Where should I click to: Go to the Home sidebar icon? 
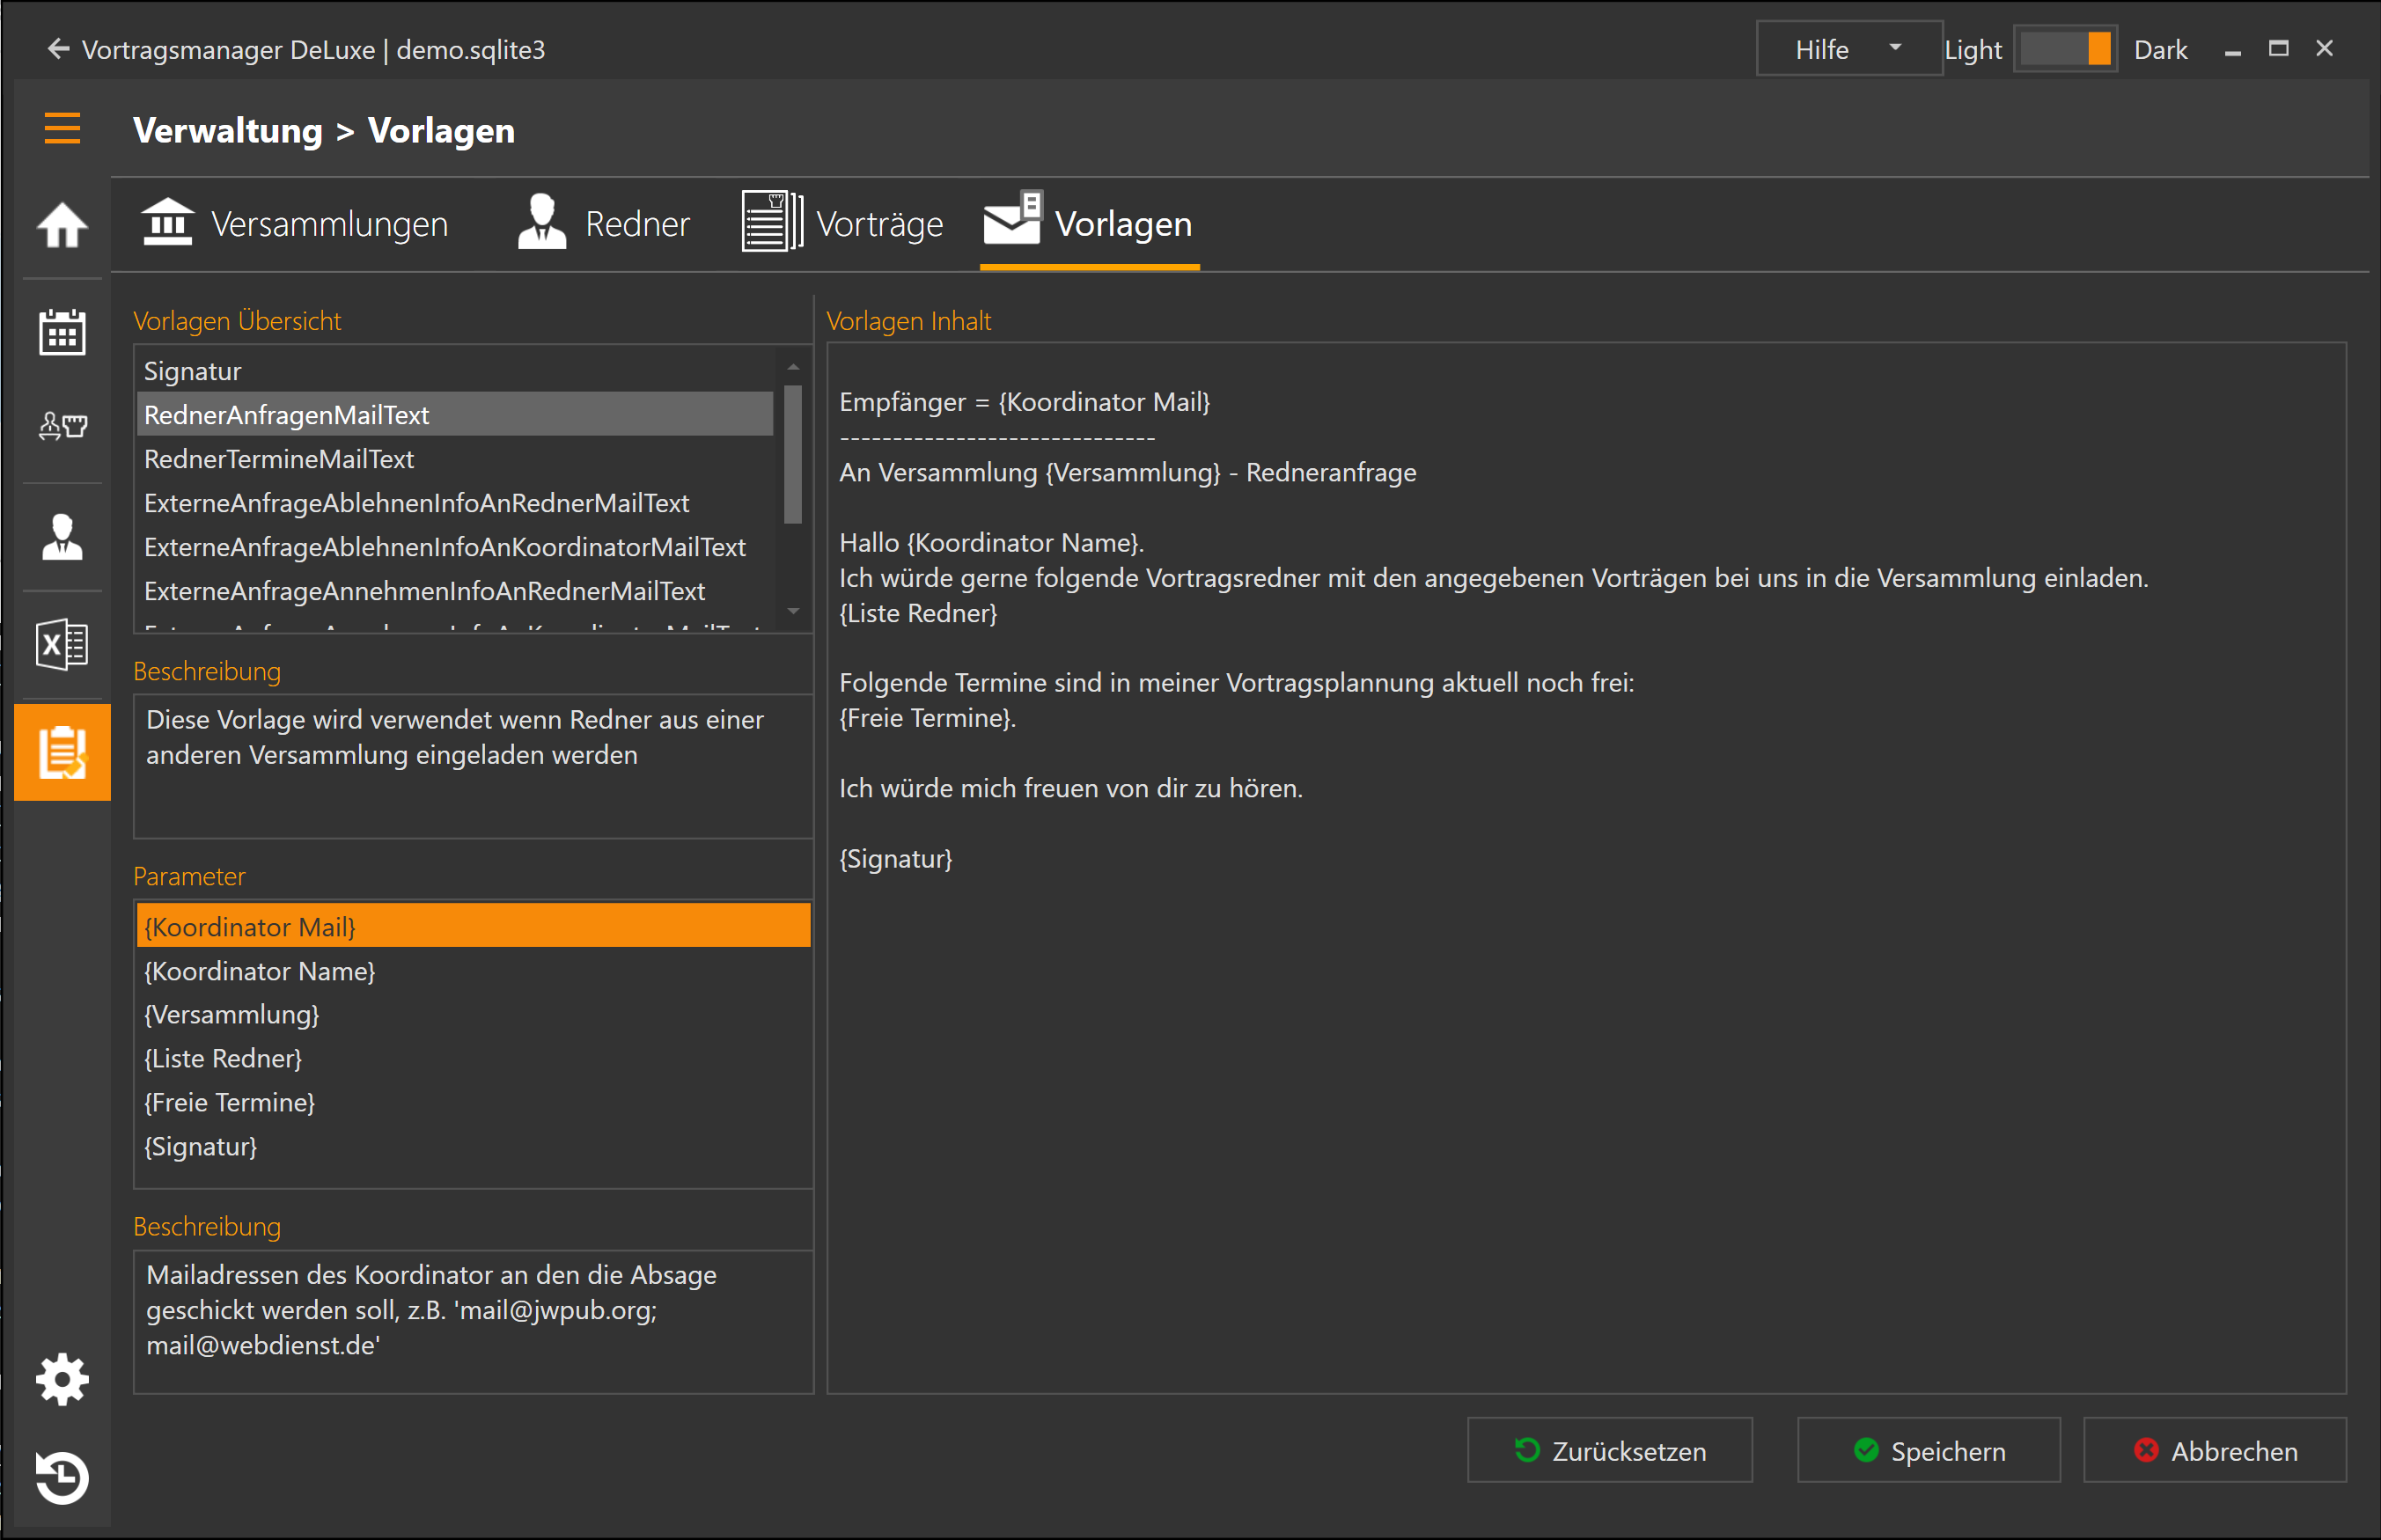tap(62, 225)
